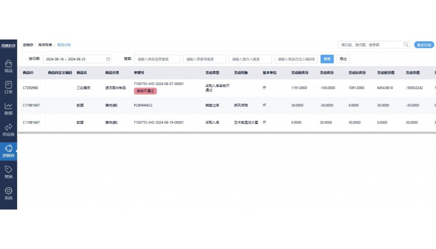Click the 销售出库 change type cell
Viewport: 436px width, 249px height.
(212, 105)
